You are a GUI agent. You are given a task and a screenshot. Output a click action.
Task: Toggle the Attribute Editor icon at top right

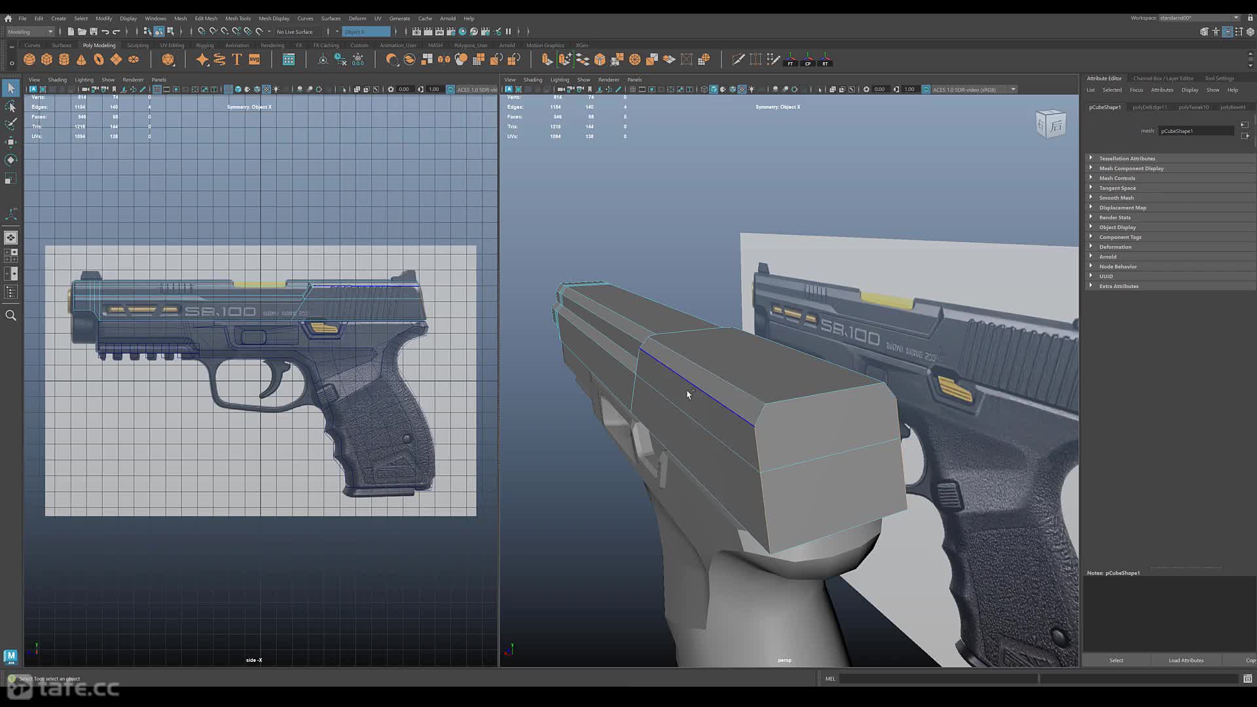click(x=1228, y=31)
